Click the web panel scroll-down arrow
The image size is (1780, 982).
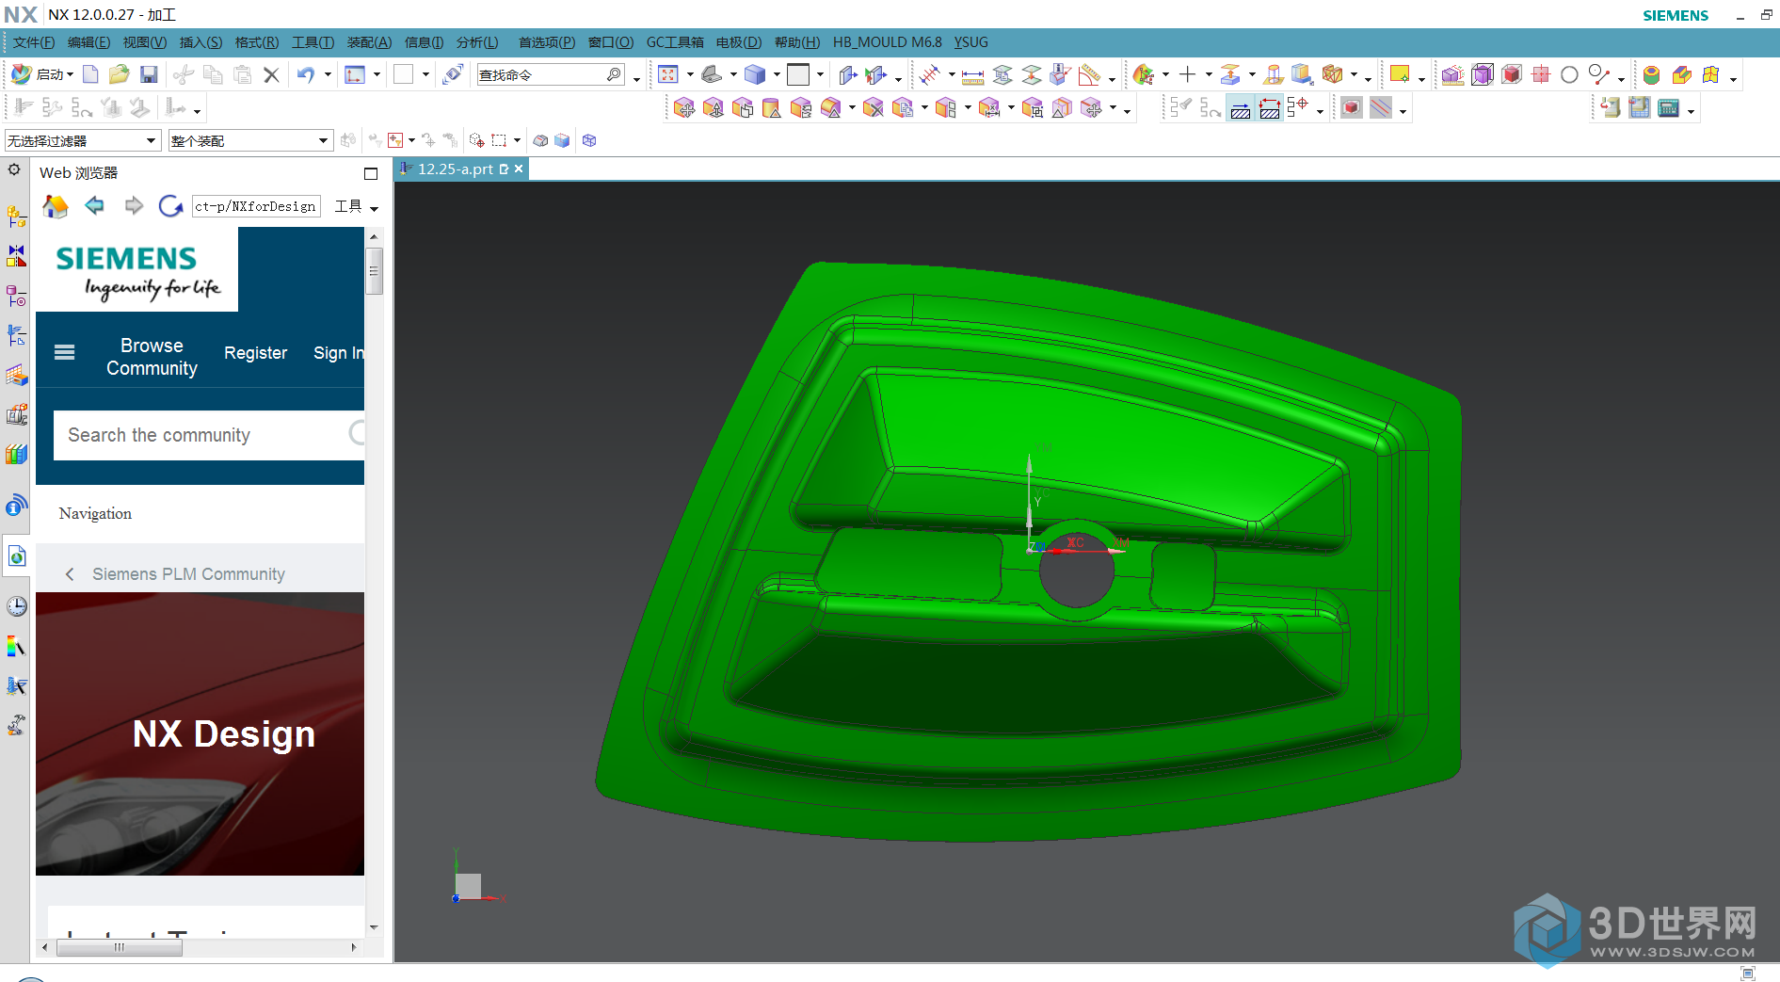point(374,927)
